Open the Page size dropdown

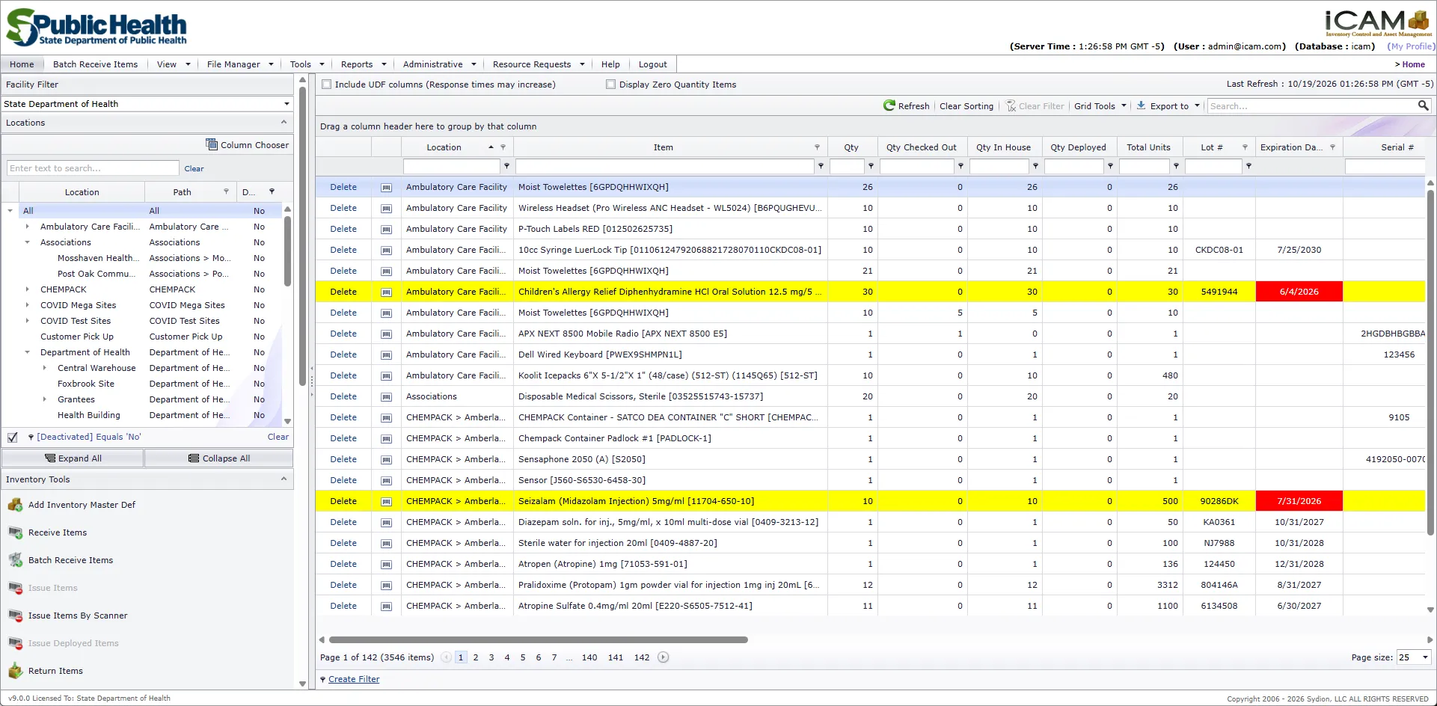tap(1425, 657)
